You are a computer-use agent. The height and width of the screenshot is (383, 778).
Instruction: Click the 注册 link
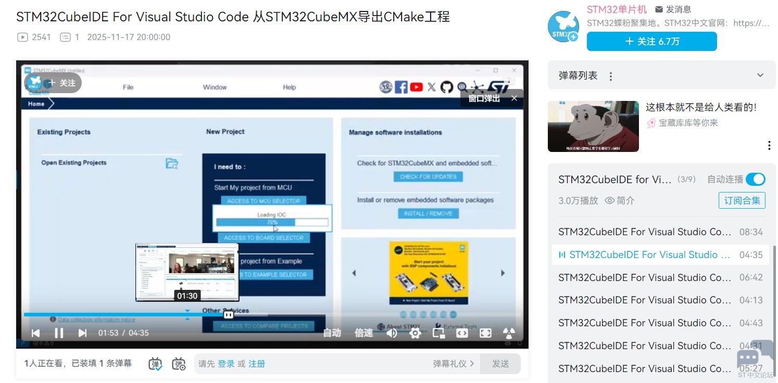257,364
